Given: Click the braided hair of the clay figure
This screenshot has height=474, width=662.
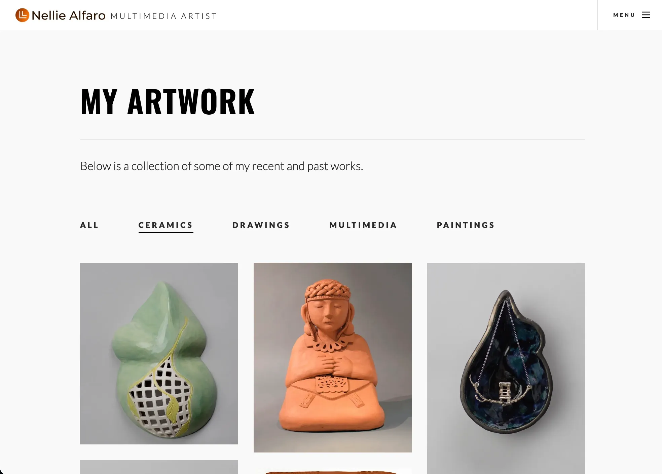Looking at the screenshot, I should tap(328, 289).
